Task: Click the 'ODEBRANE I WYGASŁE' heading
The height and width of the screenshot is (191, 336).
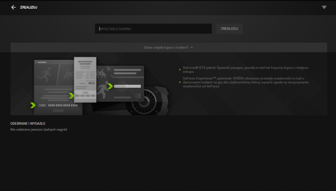Action: click(28, 123)
